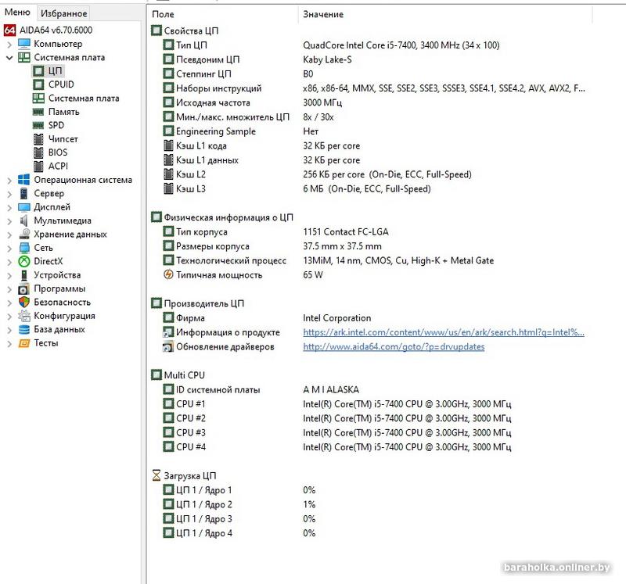Image resolution: width=626 pixels, height=584 pixels.
Task: Expand the Тесты tree node
Action: click(x=9, y=344)
